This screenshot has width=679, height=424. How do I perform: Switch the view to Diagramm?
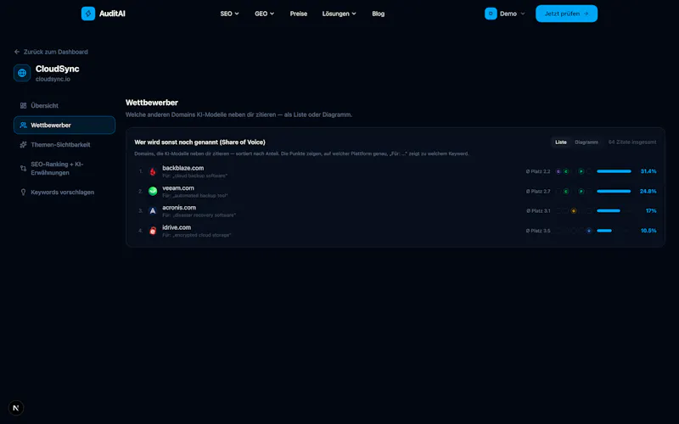pyautogui.click(x=586, y=142)
